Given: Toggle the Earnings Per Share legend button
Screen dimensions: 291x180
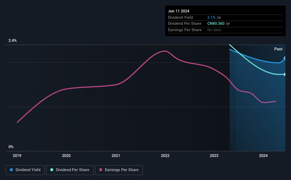Looking at the screenshot, I should [x=119, y=170].
